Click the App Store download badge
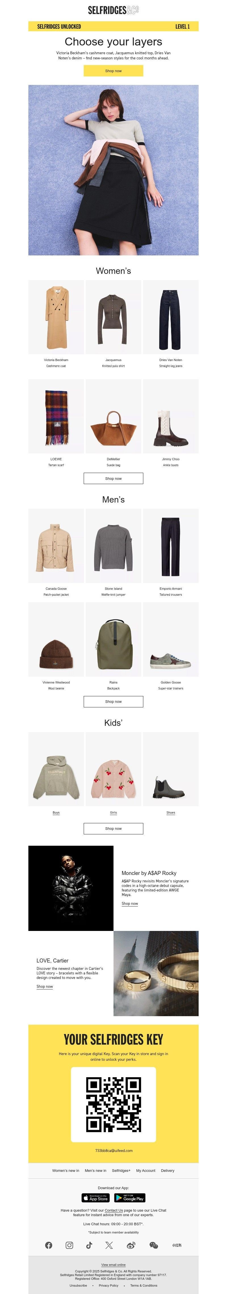 [x=95, y=1198]
